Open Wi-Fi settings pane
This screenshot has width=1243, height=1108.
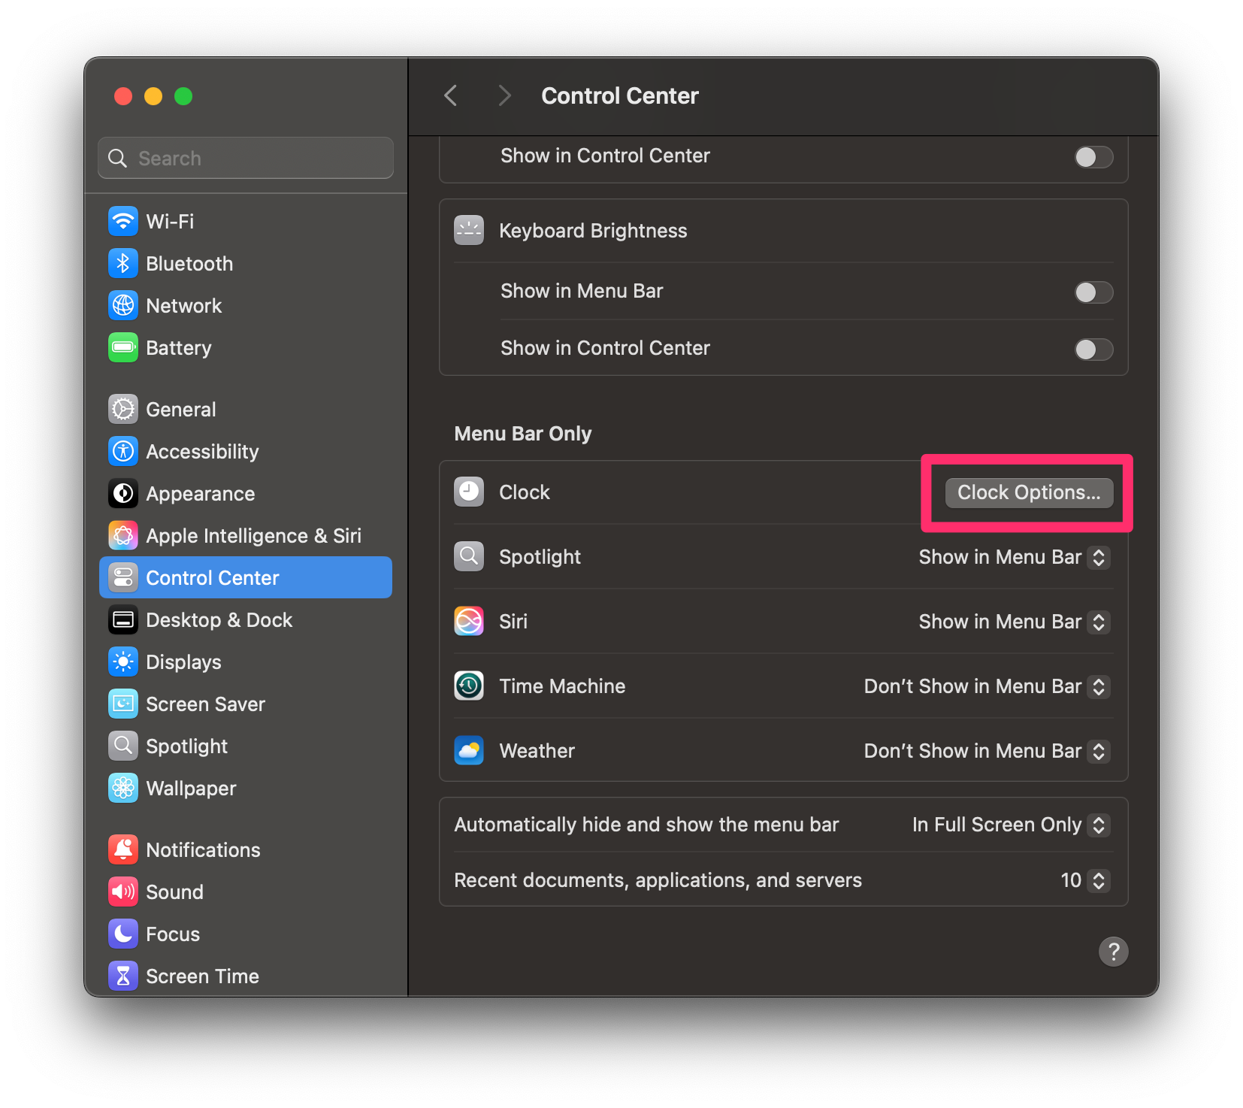click(246, 221)
